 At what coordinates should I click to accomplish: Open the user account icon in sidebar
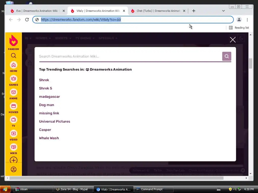14,169
